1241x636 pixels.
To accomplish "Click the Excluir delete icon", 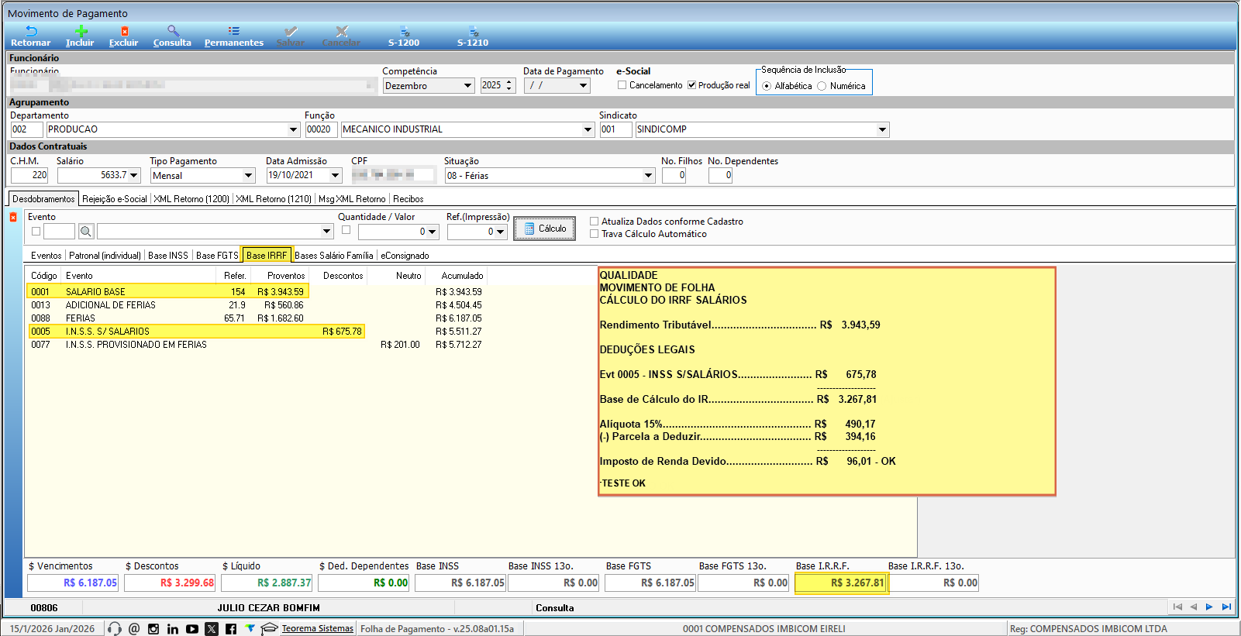I will tap(124, 32).
